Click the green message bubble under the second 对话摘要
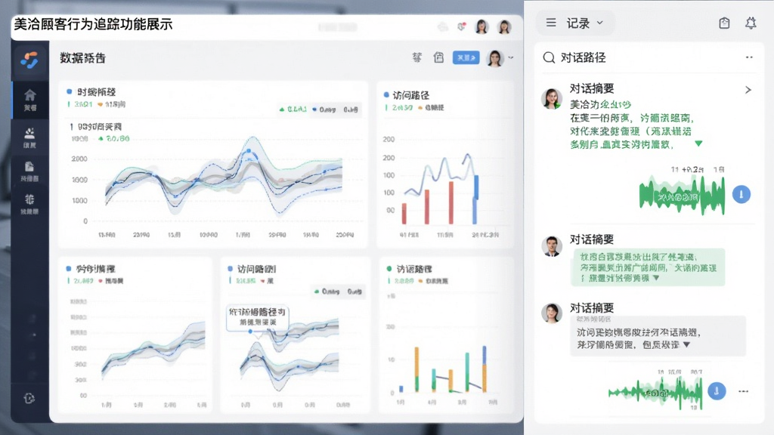The image size is (774, 435). (x=648, y=267)
